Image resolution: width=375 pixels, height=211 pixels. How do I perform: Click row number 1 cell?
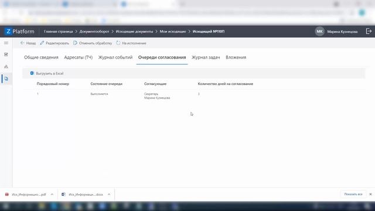click(x=37, y=94)
